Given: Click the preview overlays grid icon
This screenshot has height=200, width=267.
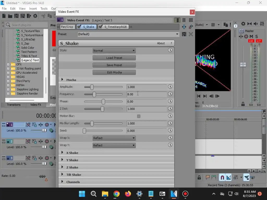Looking at the screenshot, I should (213, 25).
